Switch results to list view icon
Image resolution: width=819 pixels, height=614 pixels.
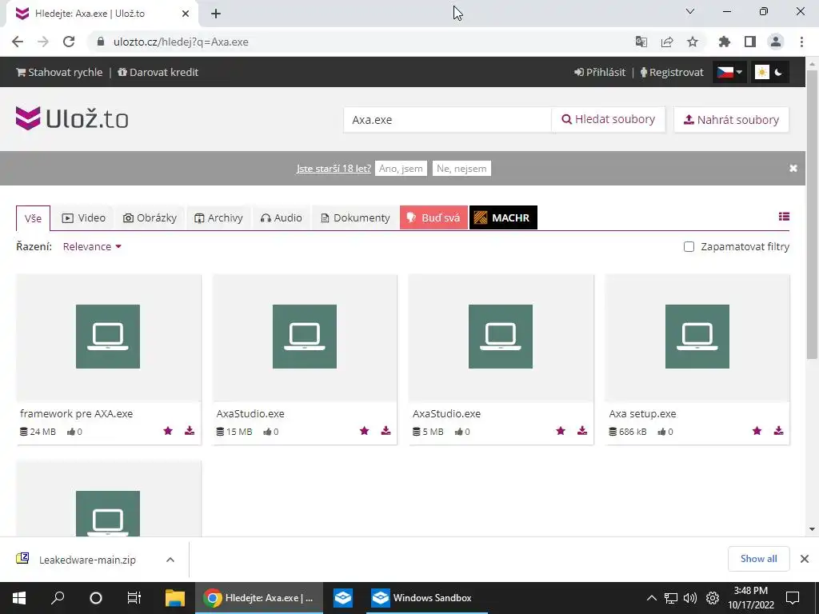784,217
